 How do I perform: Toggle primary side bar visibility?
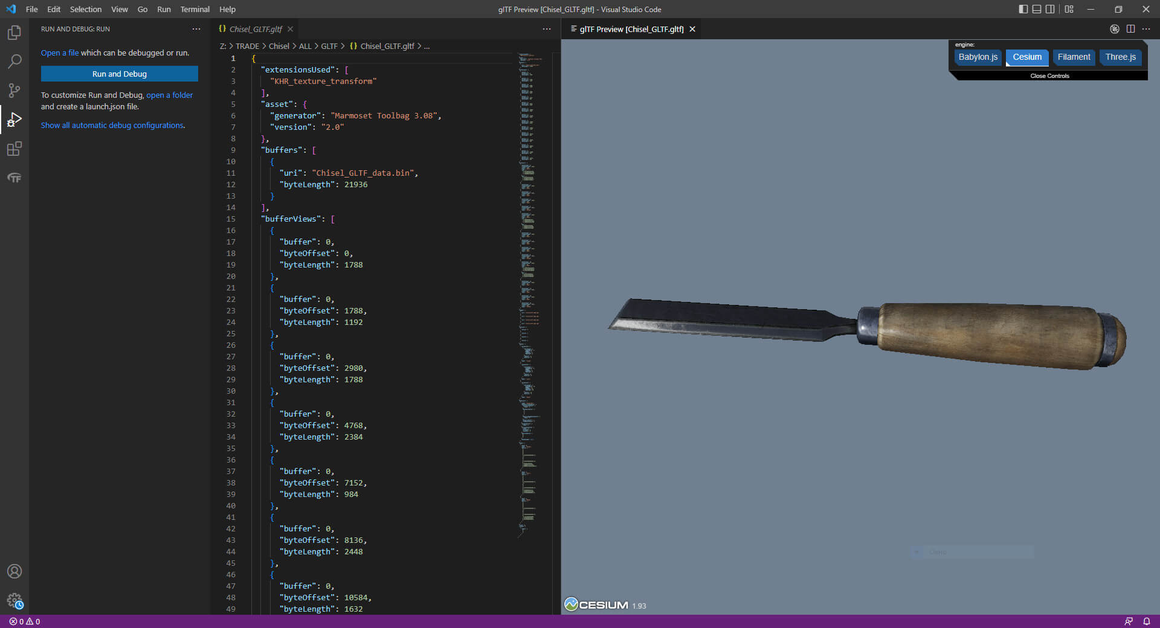(1023, 9)
